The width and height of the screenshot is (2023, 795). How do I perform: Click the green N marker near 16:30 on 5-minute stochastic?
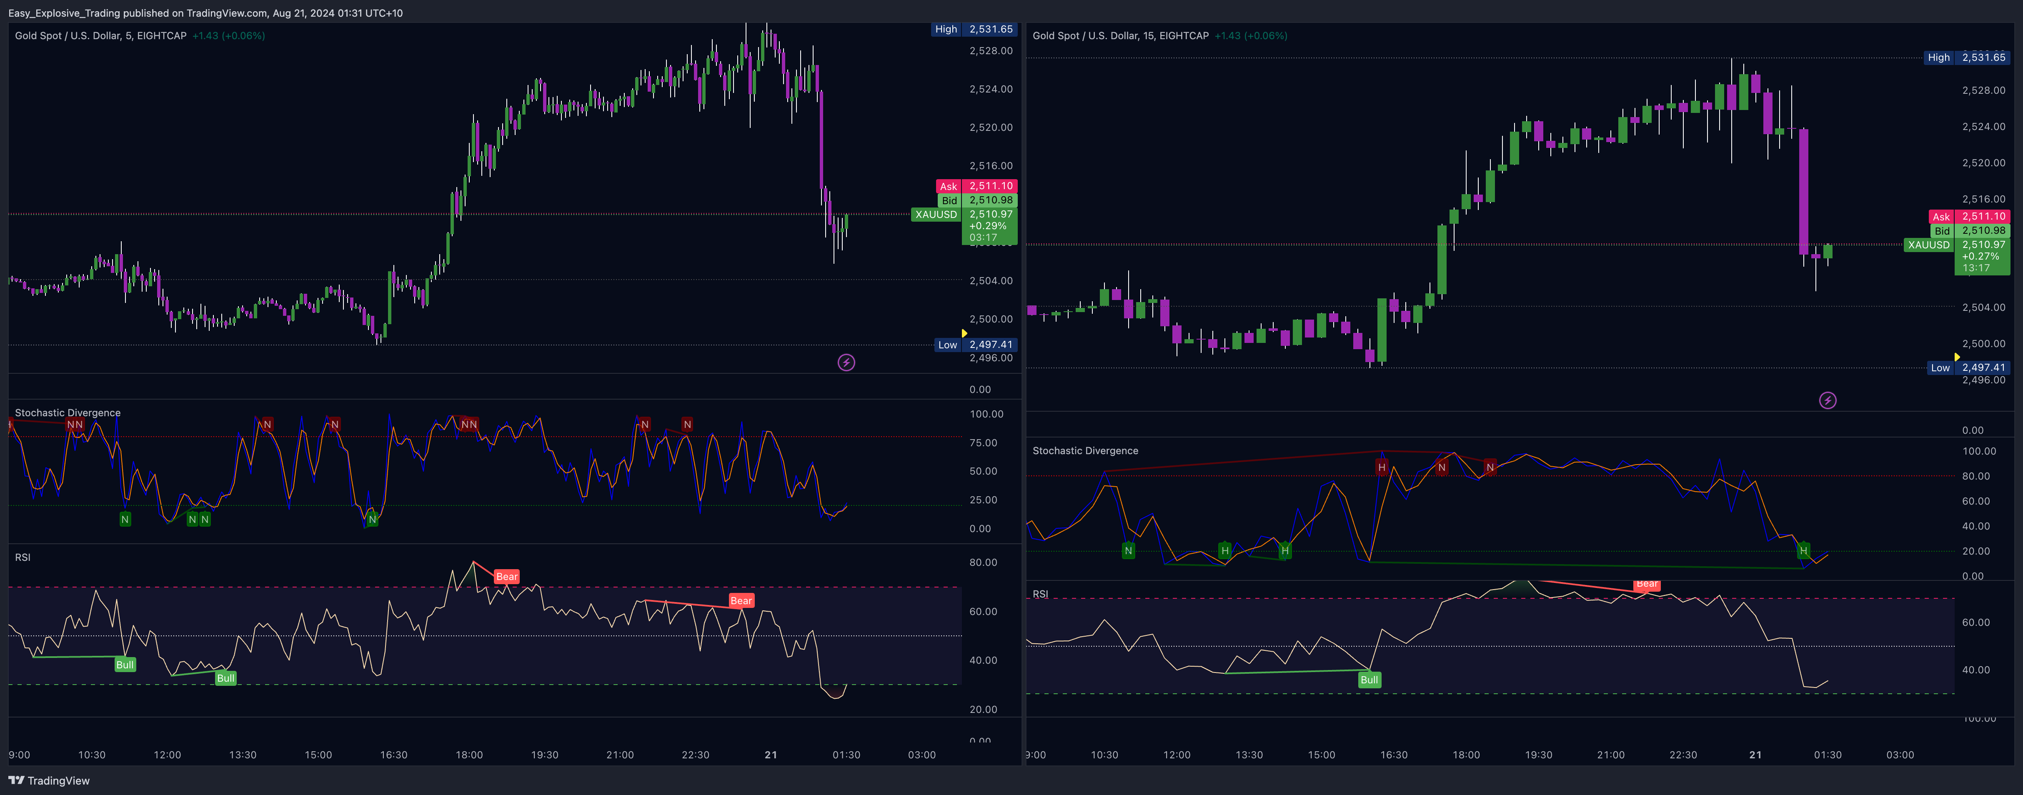[372, 519]
